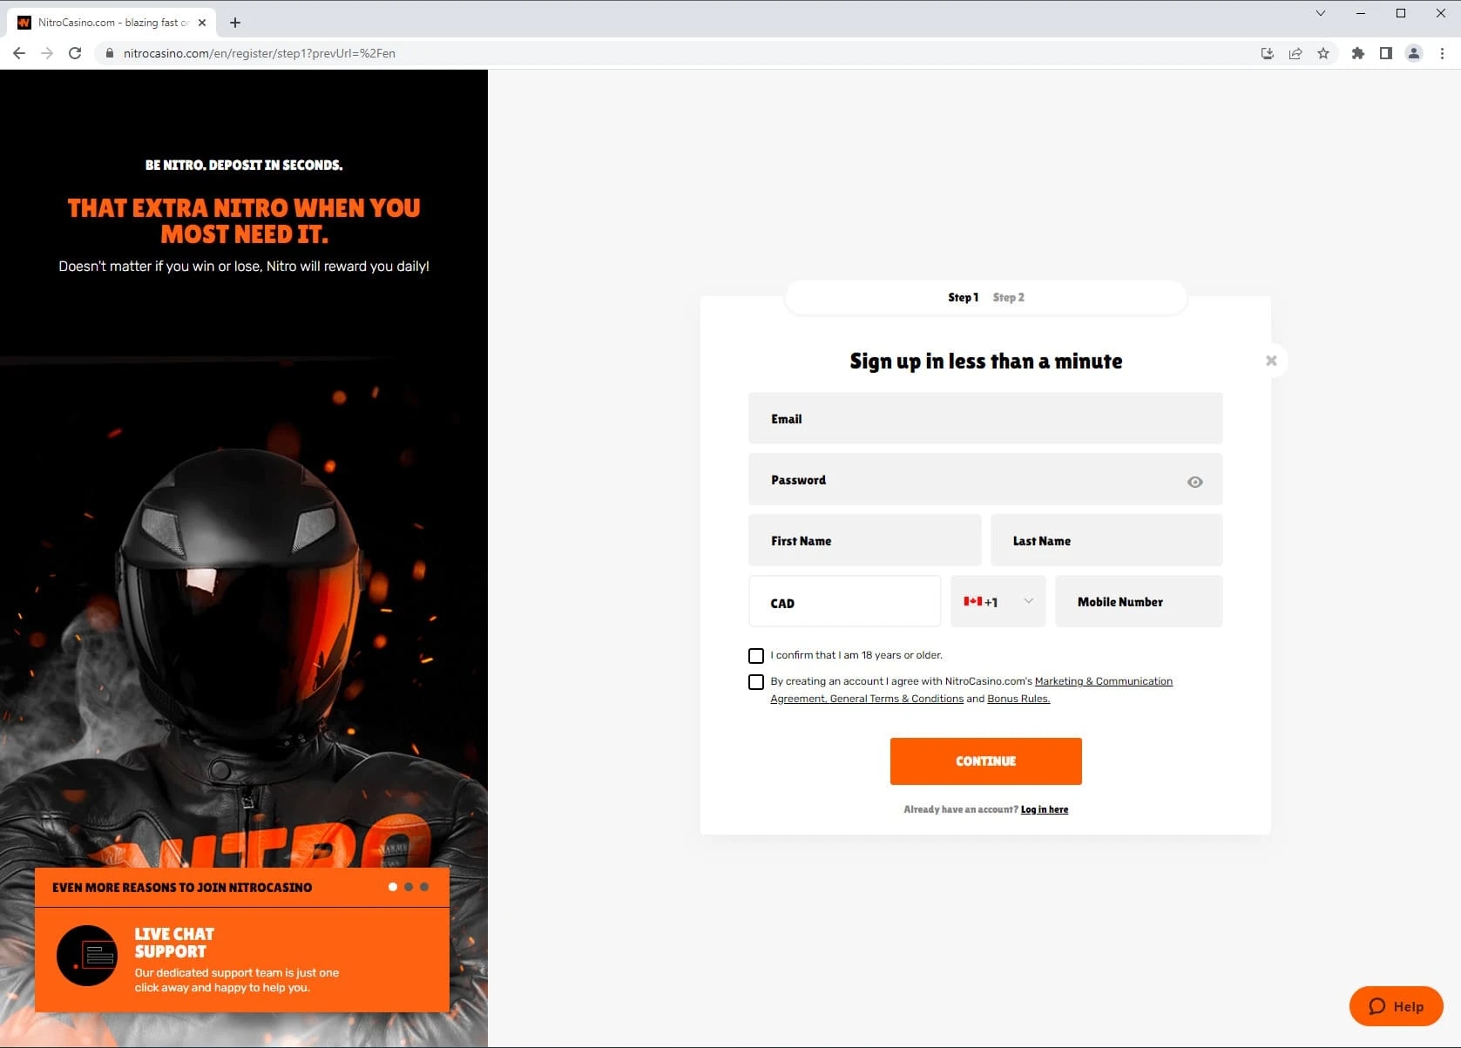Click the install app icon in address bar

[x=1268, y=53]
